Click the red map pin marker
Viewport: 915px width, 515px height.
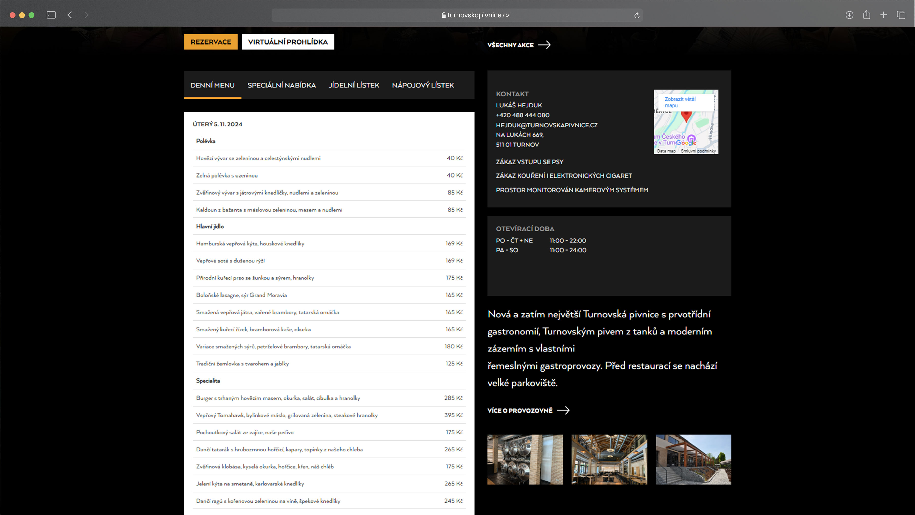686,115
